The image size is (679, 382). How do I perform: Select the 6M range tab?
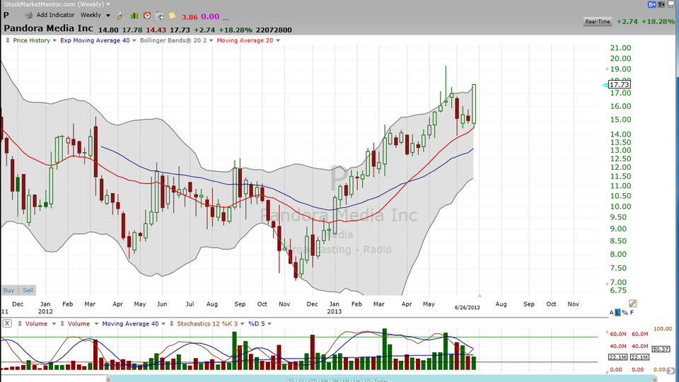pos(324,381)
